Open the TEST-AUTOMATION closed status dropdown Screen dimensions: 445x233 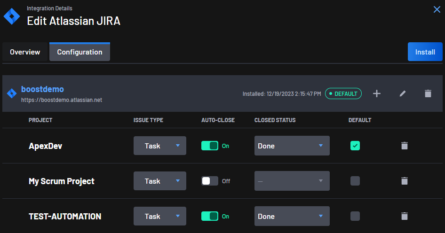point(292,216)
